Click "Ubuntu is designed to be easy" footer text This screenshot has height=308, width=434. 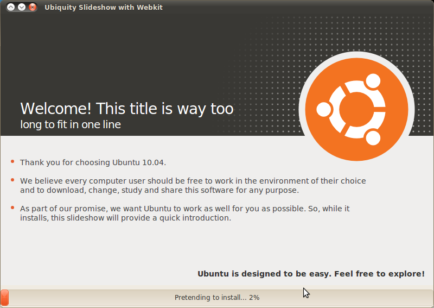311,274
